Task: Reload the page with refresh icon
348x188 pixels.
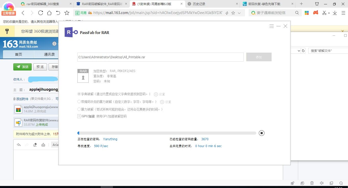Action: (x=41, y=13)
